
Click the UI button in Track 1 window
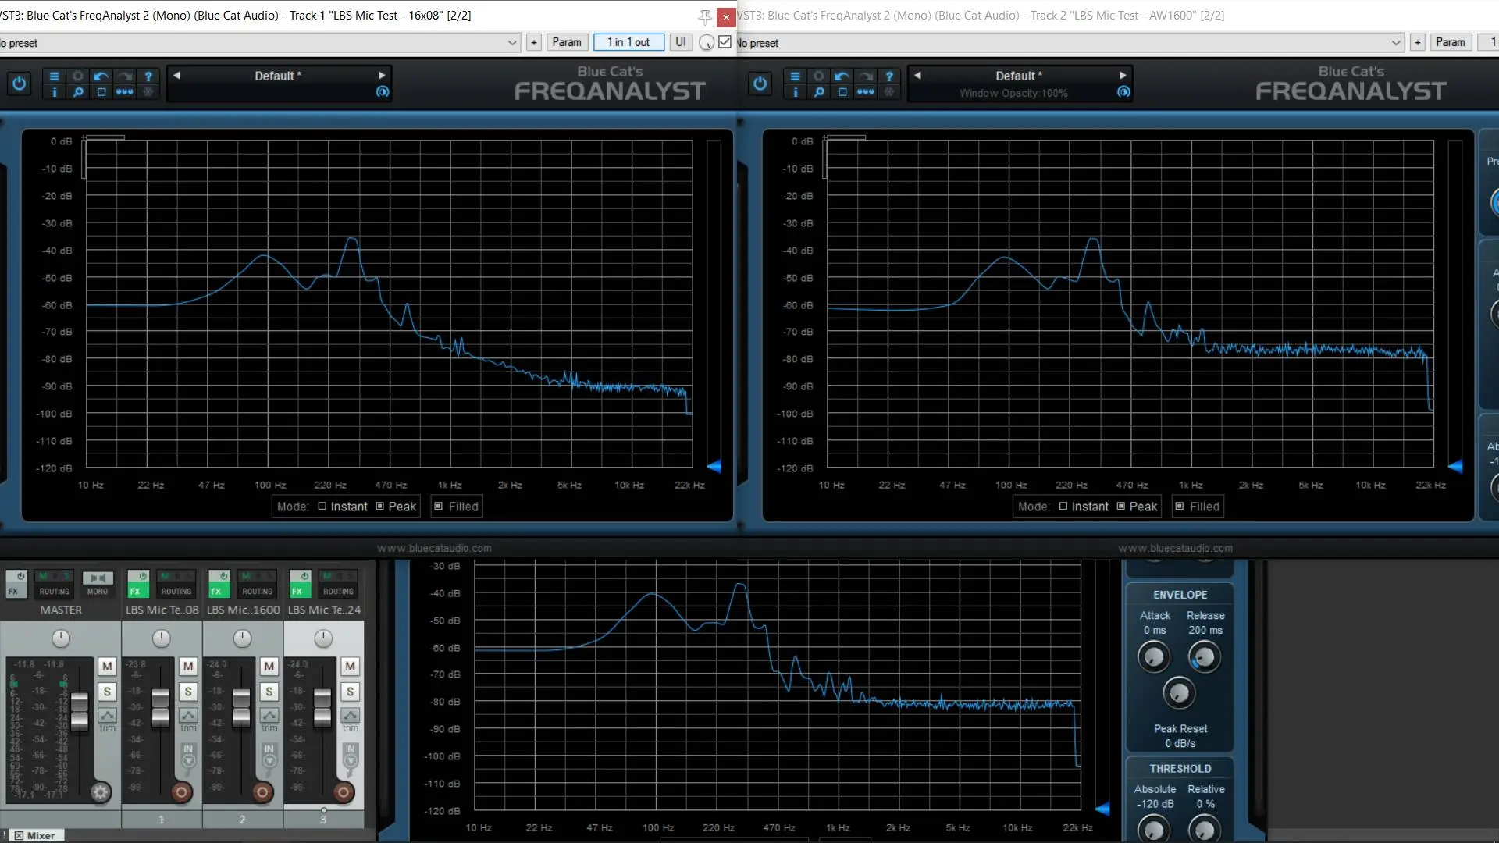(681, 42)
